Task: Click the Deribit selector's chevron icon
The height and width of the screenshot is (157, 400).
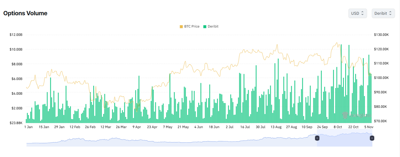Action: (x=390, y=13)
